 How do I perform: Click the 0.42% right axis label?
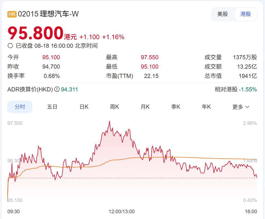coord(250,200)
